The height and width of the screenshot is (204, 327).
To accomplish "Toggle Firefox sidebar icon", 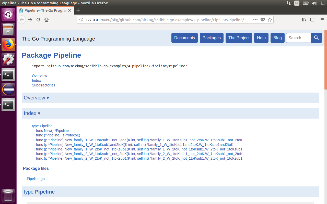I will (x=312, y=20).
